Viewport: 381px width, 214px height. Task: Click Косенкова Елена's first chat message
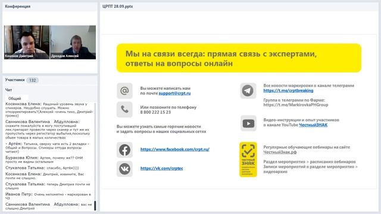point(49,109)
